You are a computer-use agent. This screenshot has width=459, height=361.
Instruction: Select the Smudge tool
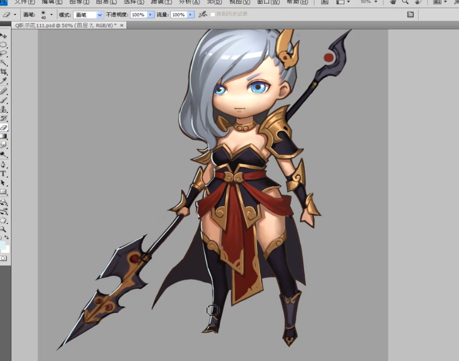[3, 145]
